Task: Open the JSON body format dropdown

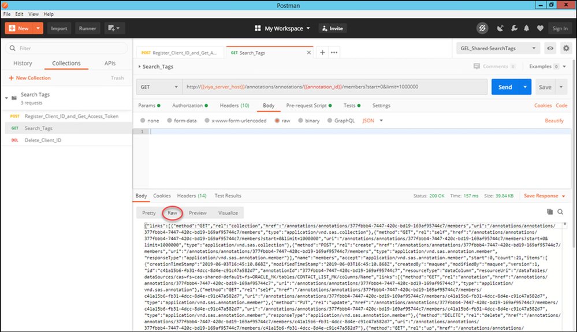Action: coord(373,121)
